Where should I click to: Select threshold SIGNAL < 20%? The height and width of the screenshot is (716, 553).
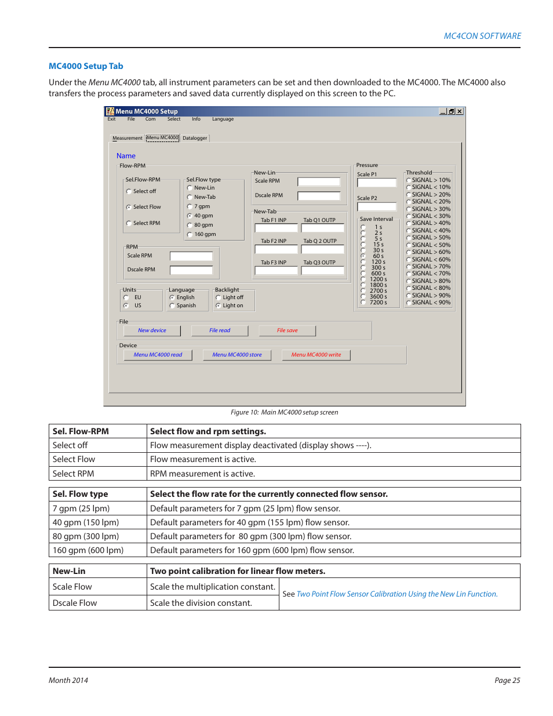[409, 202]
